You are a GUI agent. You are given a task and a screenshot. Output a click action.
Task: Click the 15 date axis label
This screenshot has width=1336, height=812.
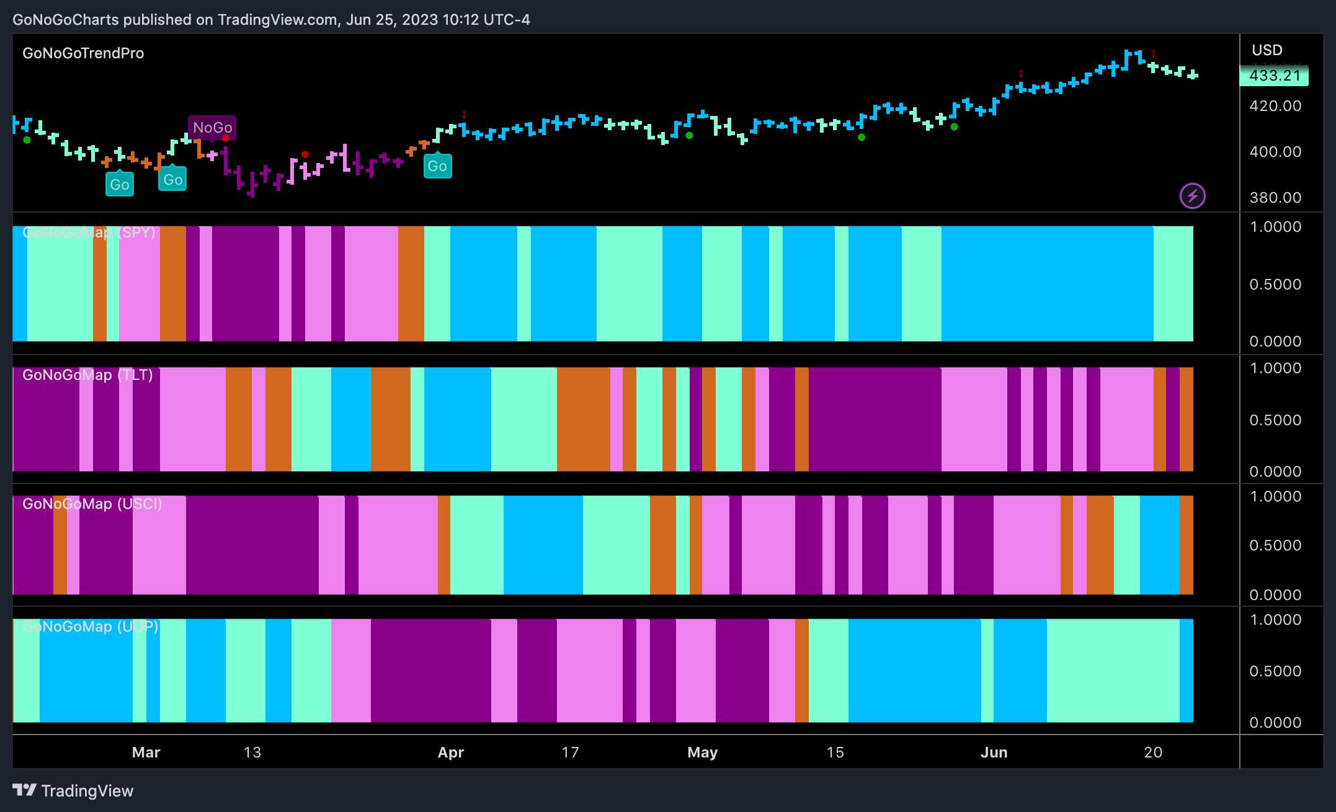pyautogui.click(x=835, y=752)
